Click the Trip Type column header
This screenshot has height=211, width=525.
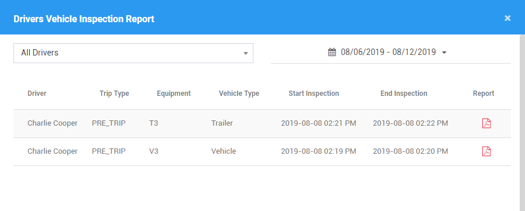tap(114, 94)
